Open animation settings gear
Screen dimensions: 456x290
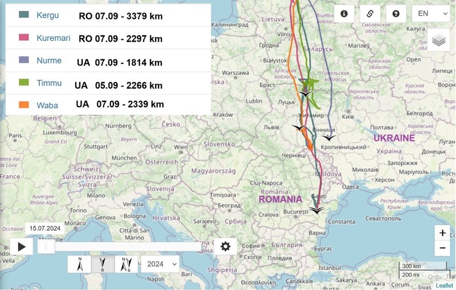pos(225,247)
